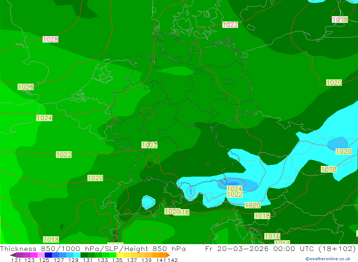The width and height of the screenshot is (358, 262).
Task: Click the 1016 isobar label
Action: tap(272, 236)
